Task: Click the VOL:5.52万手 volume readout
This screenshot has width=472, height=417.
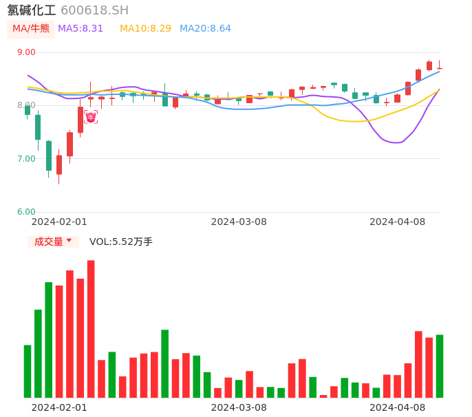Action: pos(121,242)
